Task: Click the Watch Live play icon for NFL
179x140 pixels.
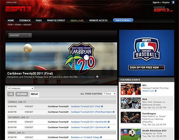Action: (x=156, y=91)
